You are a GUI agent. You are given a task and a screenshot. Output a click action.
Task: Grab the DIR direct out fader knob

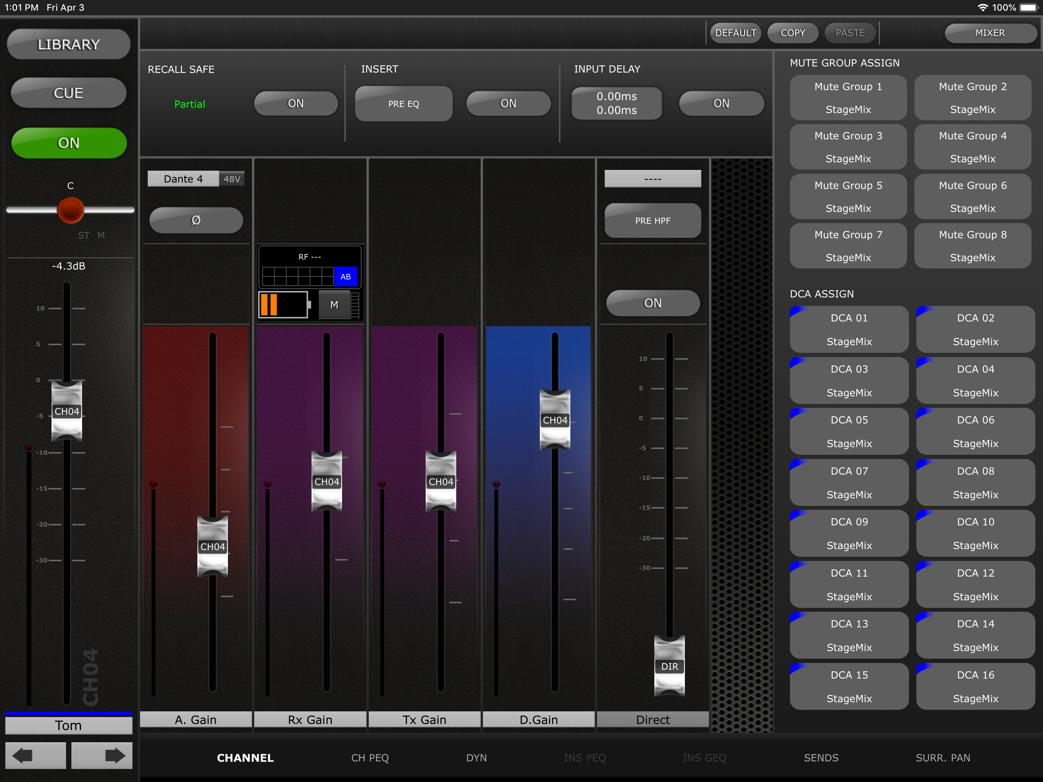coord(669,666)
